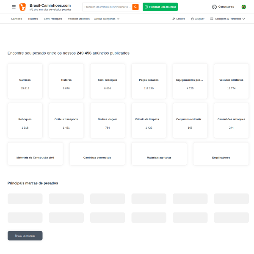Click the Publicar um anúncio button

[x=160, y=7]
